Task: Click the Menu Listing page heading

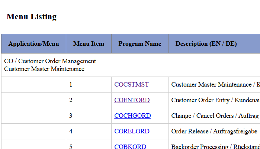Action: point(32,17)
